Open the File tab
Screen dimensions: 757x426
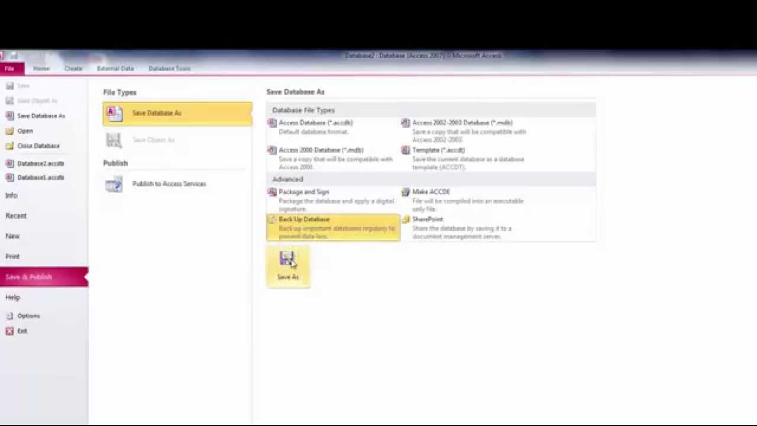10,69
